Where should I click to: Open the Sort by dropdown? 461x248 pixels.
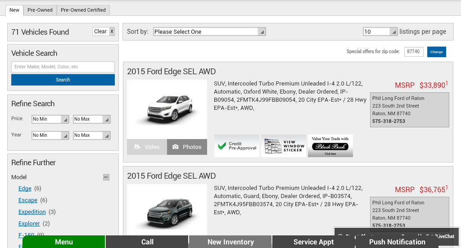tap(209, 32)
